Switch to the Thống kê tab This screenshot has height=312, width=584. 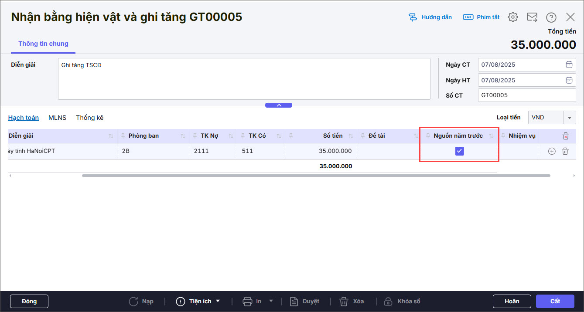pos(89,118)
